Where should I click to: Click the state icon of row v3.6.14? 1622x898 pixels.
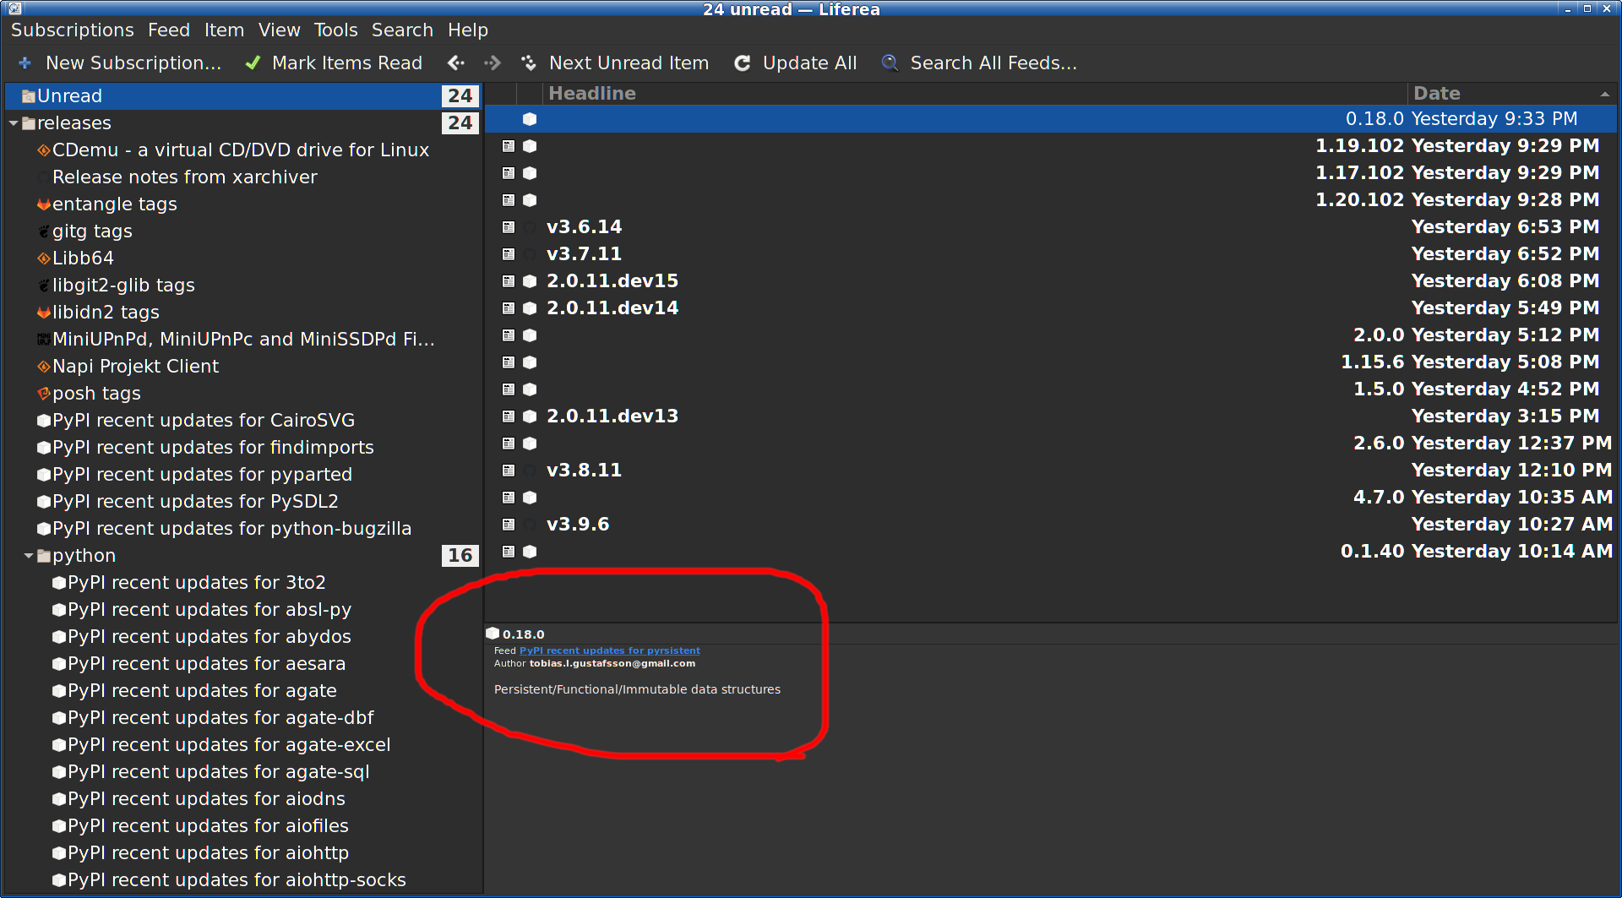point(509,227)
